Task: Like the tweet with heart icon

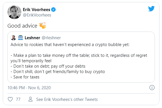Action: [x=10, y=99]
